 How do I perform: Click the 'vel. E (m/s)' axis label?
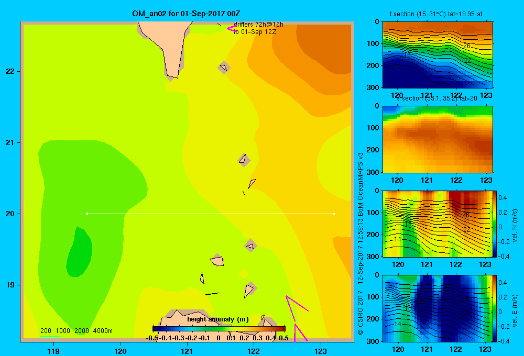[x=515, y=310]
